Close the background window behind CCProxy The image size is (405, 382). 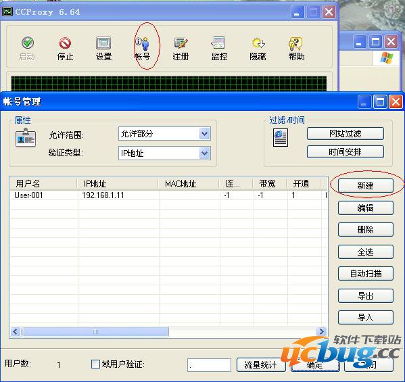(x=391, y=42)
